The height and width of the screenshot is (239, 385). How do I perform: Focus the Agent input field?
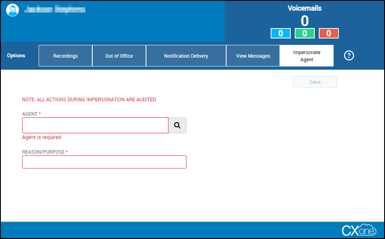click(95, 125)
